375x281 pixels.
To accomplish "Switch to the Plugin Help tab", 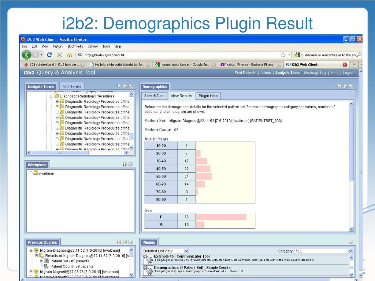I will [208, 96].
